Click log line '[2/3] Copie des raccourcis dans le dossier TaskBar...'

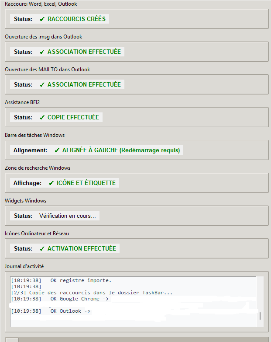click(92, 293)
